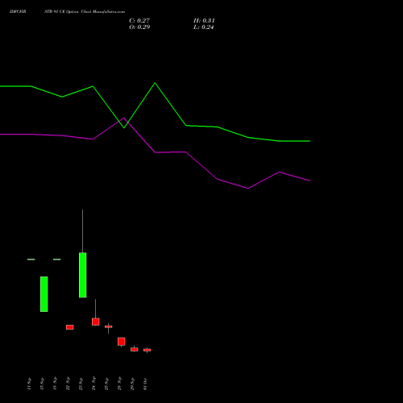This screenshot has height=403, width=403.
Task: Select the red candle above 29 Sep
Action: coord(135,349)
